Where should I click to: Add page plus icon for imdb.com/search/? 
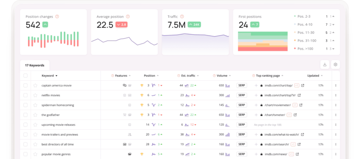pyautogui.click(x=256, y=144)
